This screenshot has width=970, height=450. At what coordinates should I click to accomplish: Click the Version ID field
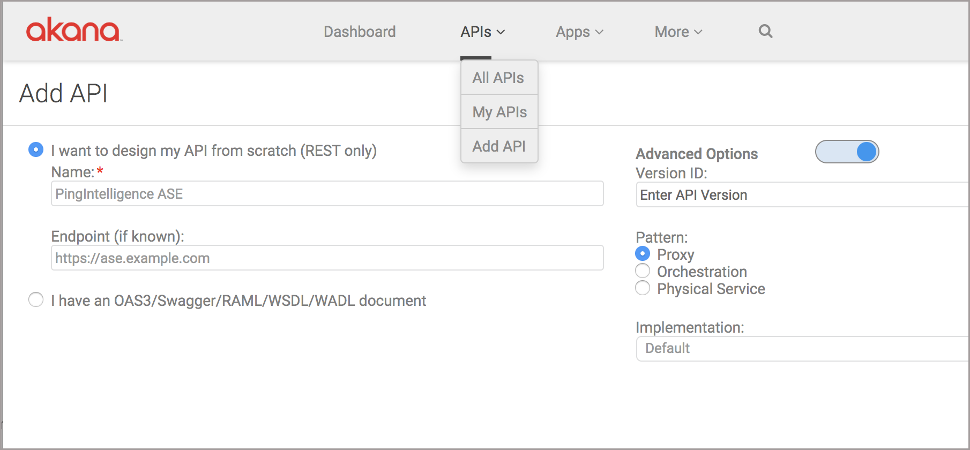(802, 194)
